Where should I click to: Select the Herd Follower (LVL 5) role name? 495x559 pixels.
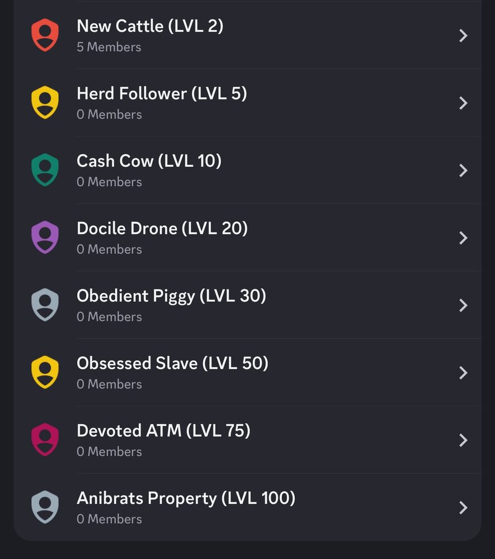pos(162,93)
